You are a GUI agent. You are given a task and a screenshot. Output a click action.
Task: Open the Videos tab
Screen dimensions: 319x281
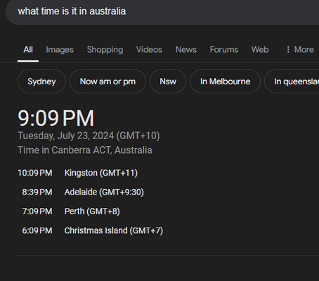pos(149,50)
